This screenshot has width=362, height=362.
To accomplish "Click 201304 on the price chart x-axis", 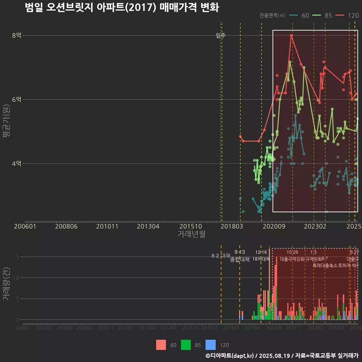I will tap(148, 226).
